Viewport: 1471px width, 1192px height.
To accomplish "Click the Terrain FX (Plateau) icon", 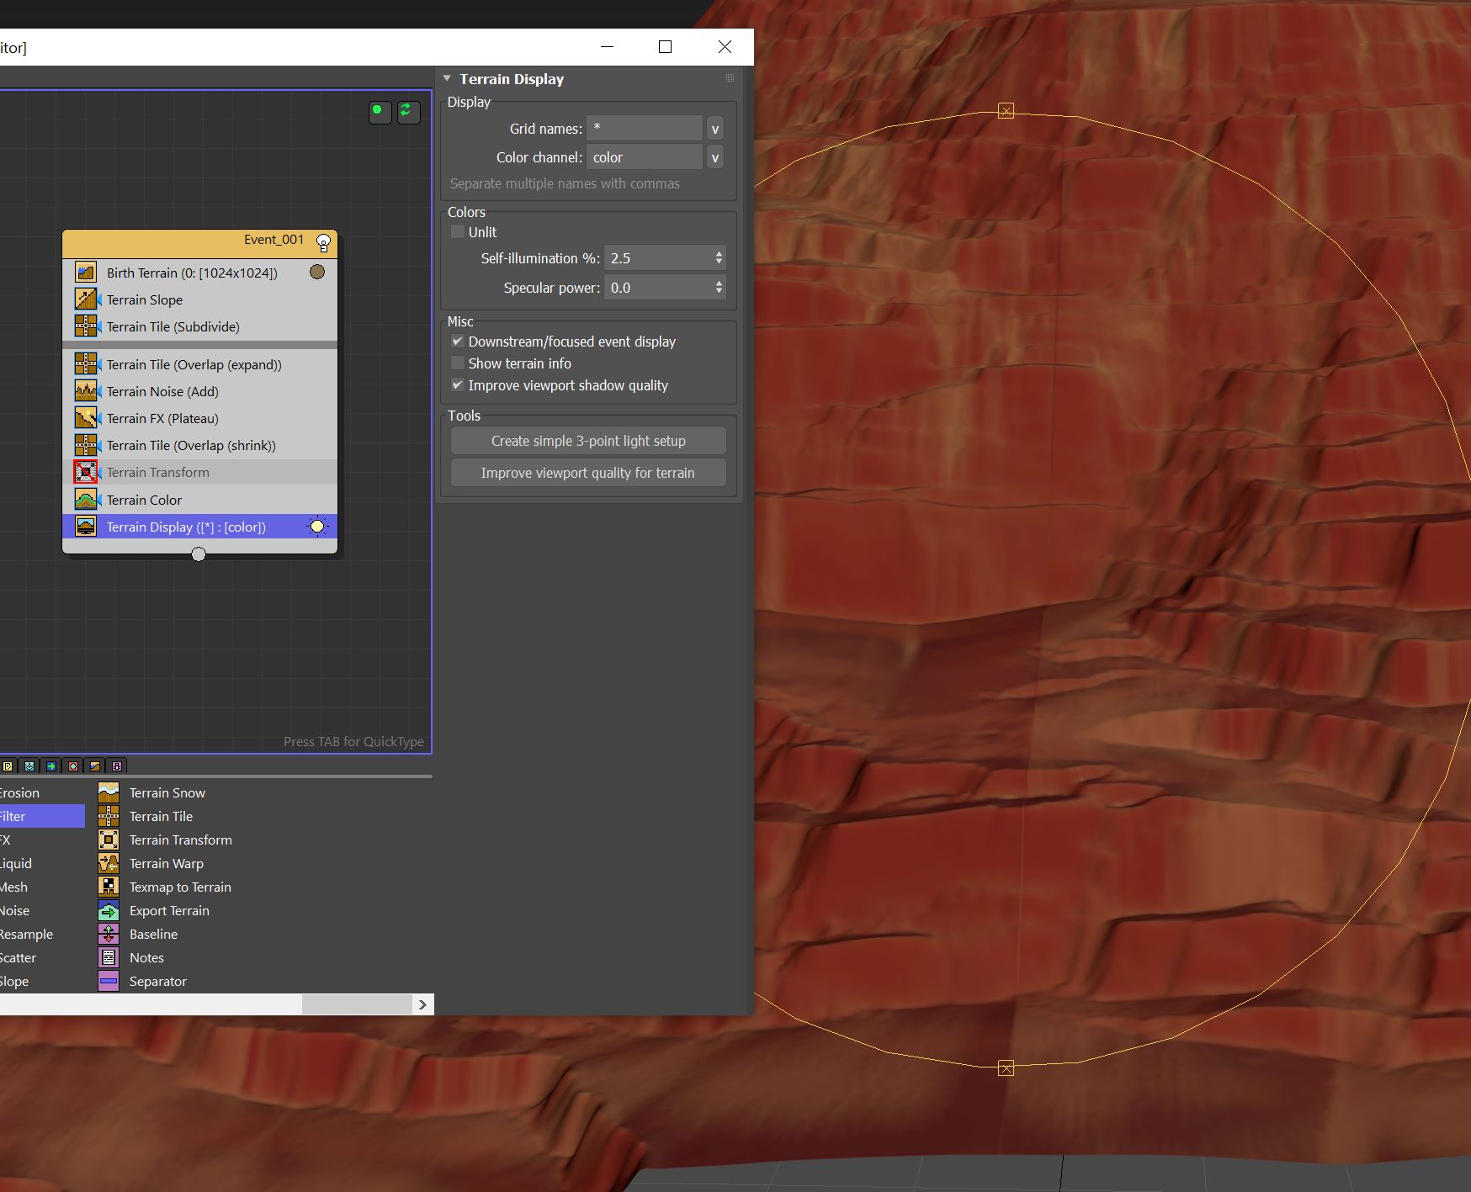I will [x=86, y=418].
